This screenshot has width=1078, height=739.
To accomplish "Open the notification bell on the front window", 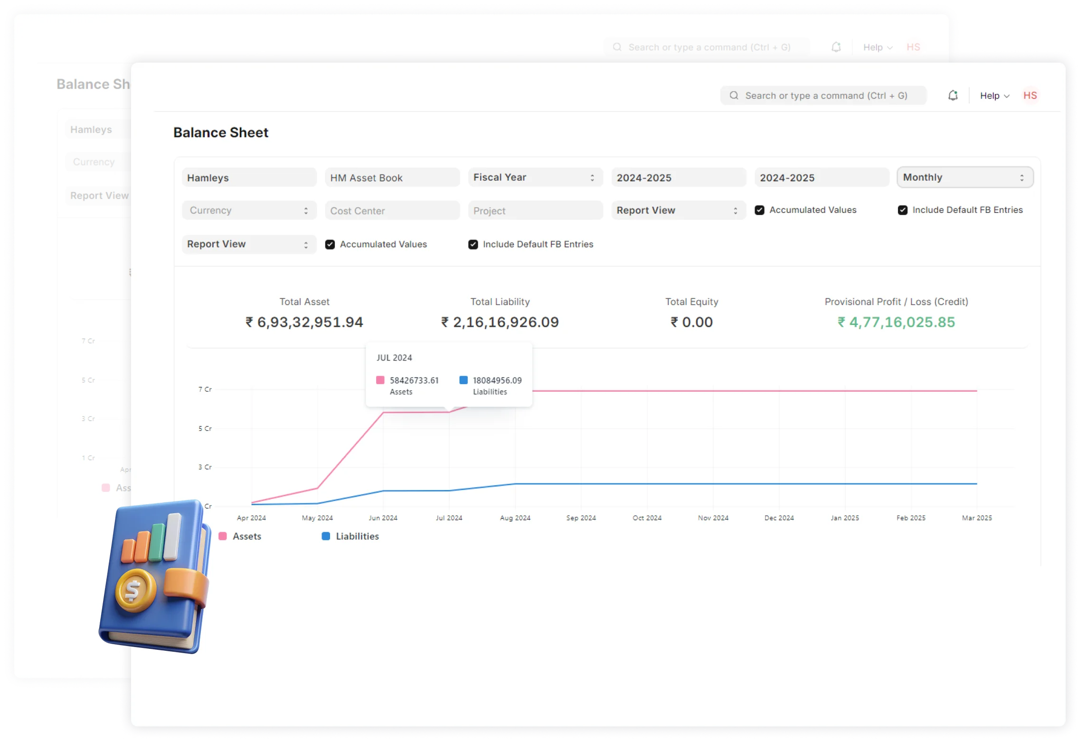I will (952, 95).
